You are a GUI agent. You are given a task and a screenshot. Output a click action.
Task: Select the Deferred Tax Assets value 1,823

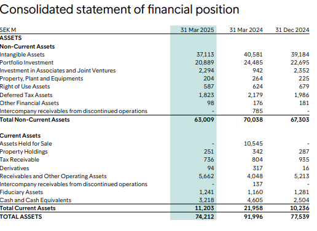[206, 95]
